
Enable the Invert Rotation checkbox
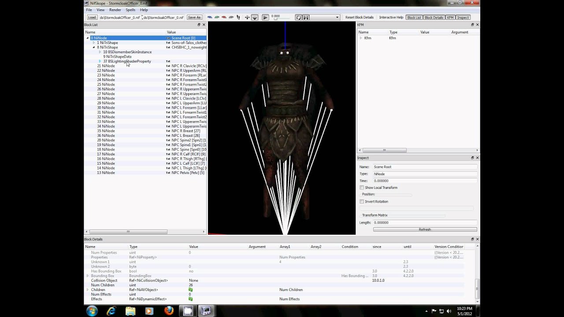[x=362, y=202]
